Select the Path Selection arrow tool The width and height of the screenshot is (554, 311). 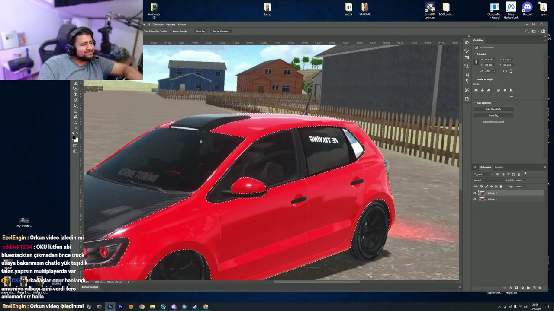point(76,106)
